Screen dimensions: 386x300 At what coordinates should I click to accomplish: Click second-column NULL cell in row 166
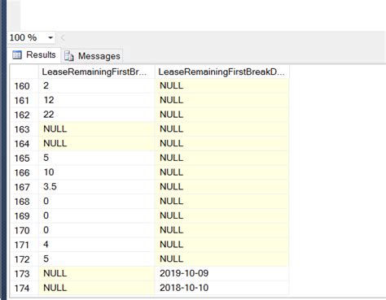pyautogui.click(x=222, y=172)
